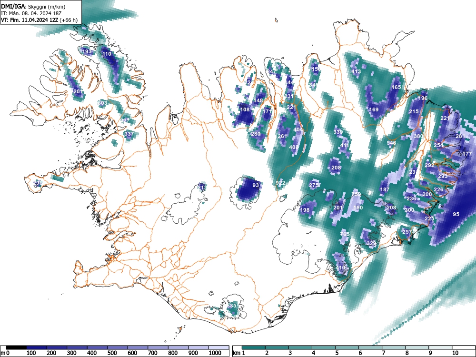Click the visibility value 177 on the map

pyautogui.click(x=467, y=154)
